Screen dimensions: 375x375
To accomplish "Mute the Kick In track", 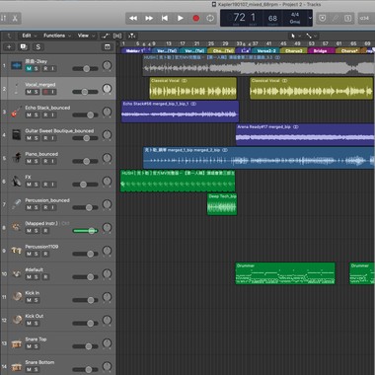I will click(29, 300).
